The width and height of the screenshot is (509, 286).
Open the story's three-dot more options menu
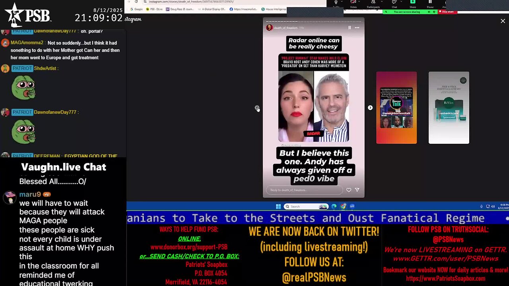(x=357, y=28)
